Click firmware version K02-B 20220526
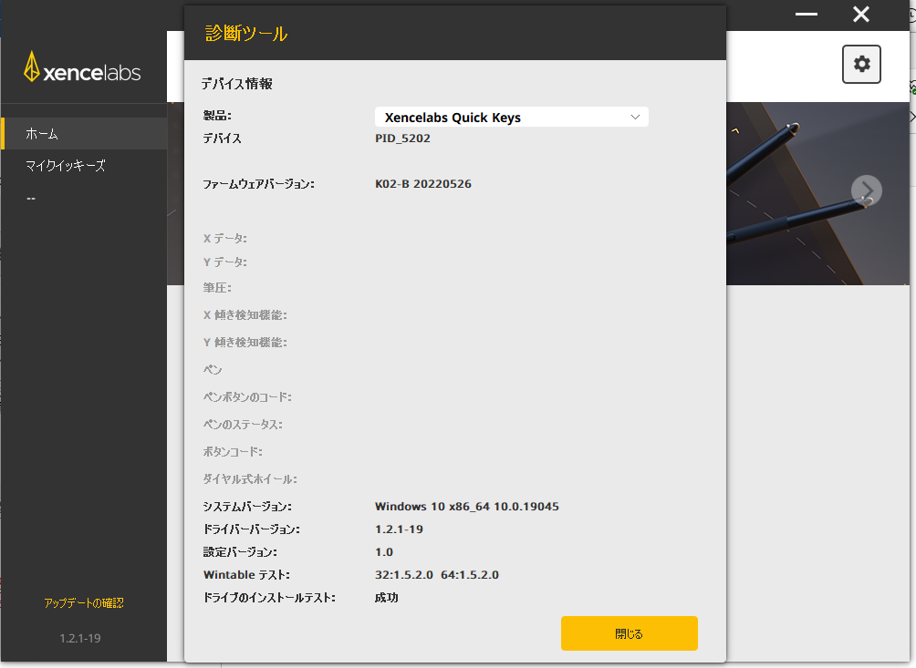This screenshot has height=668, width=916. [x=423, y=184]
